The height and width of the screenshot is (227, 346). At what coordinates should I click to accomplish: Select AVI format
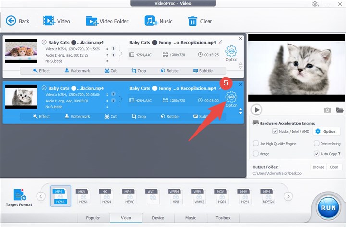[152, 196]
